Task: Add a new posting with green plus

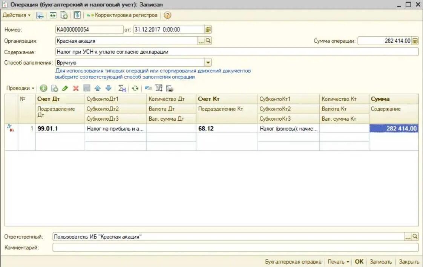Action: (x=43, y=88)
